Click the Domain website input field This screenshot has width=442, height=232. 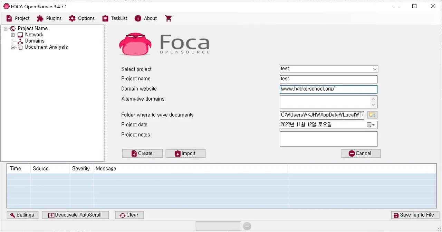click(328, 89)
